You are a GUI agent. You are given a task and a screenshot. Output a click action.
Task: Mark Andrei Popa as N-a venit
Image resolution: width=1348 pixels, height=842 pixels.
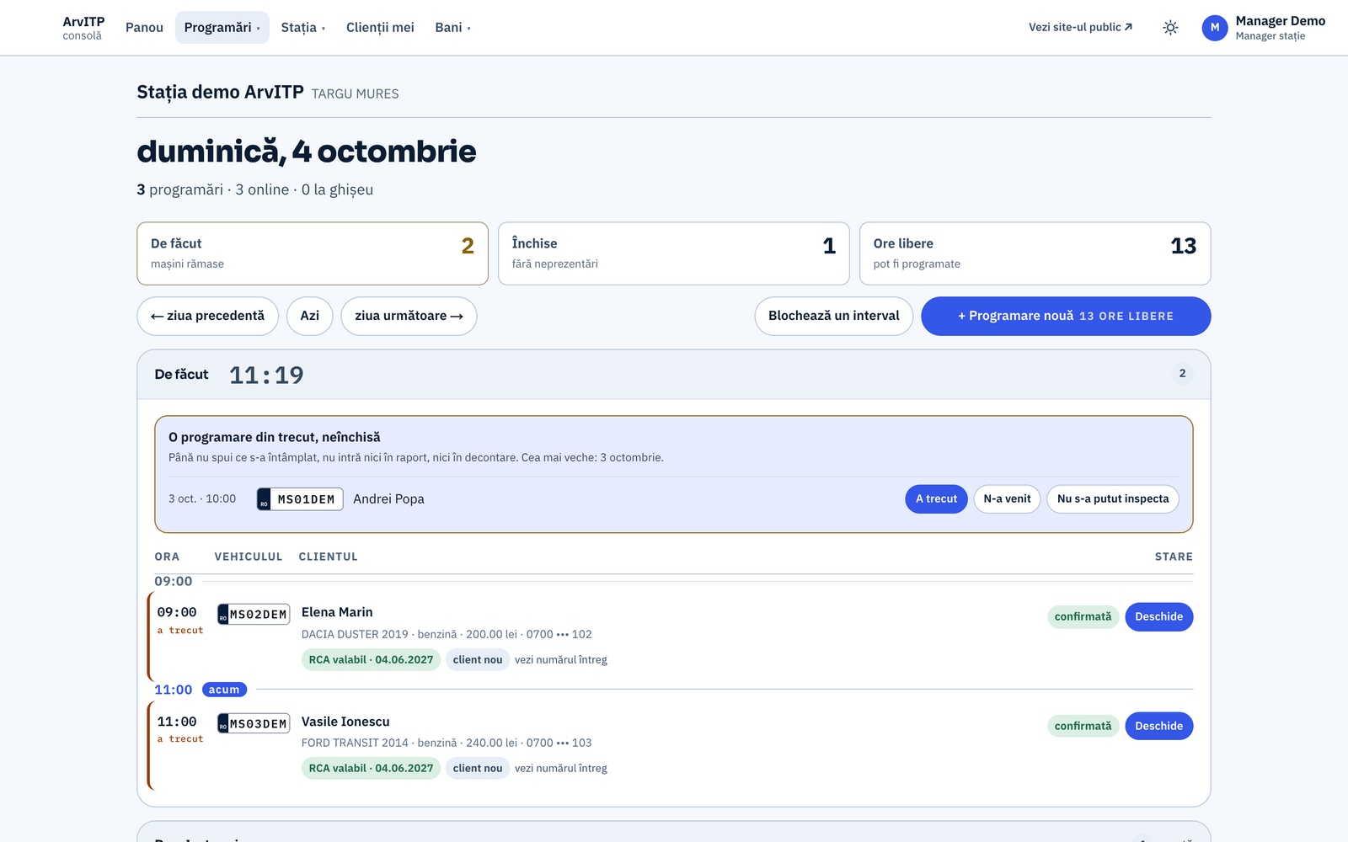click(x=1007, y=499)
